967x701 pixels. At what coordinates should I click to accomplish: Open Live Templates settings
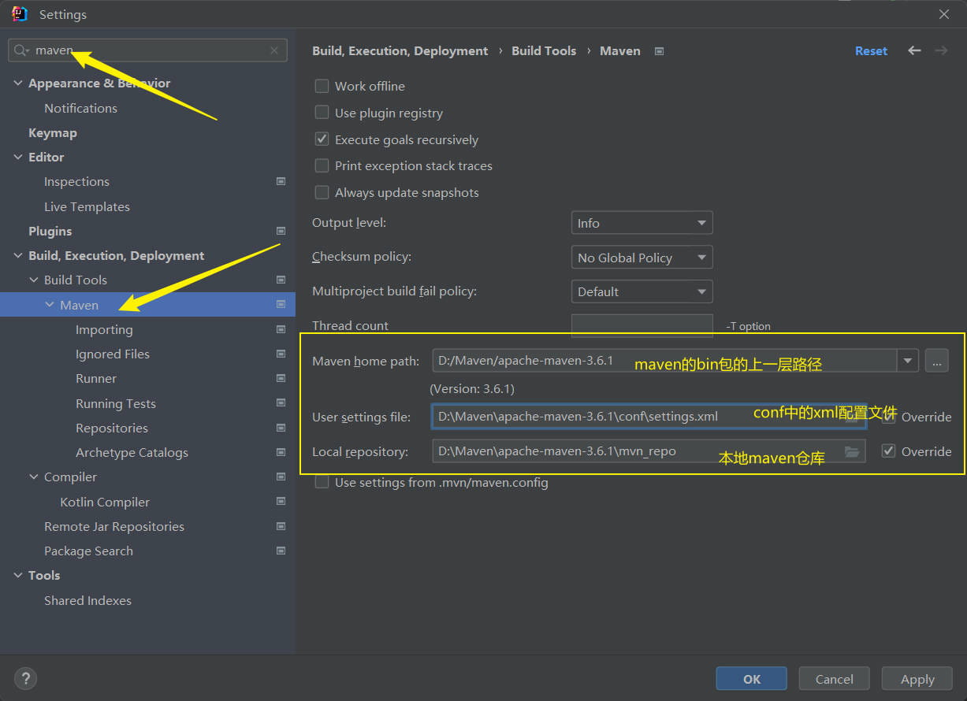87,206
